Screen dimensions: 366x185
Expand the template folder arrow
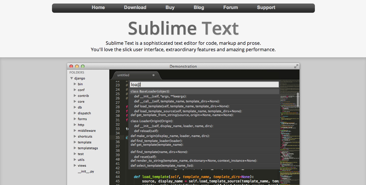75,142
